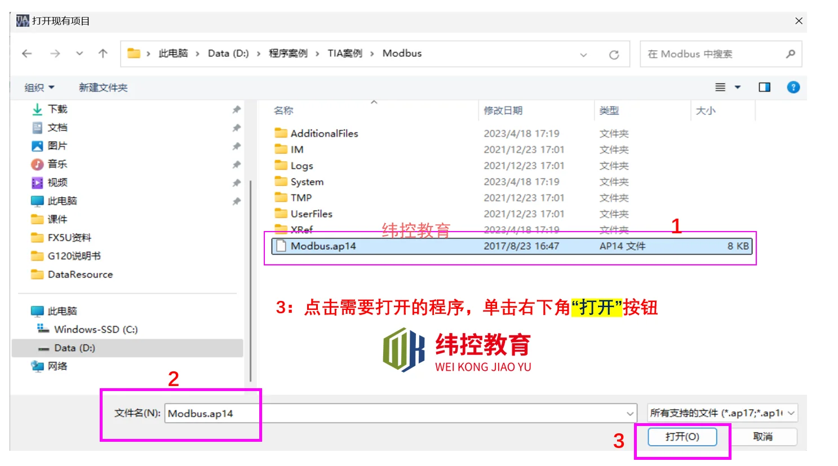Open the blue Help question mark icon

(793, 87)
